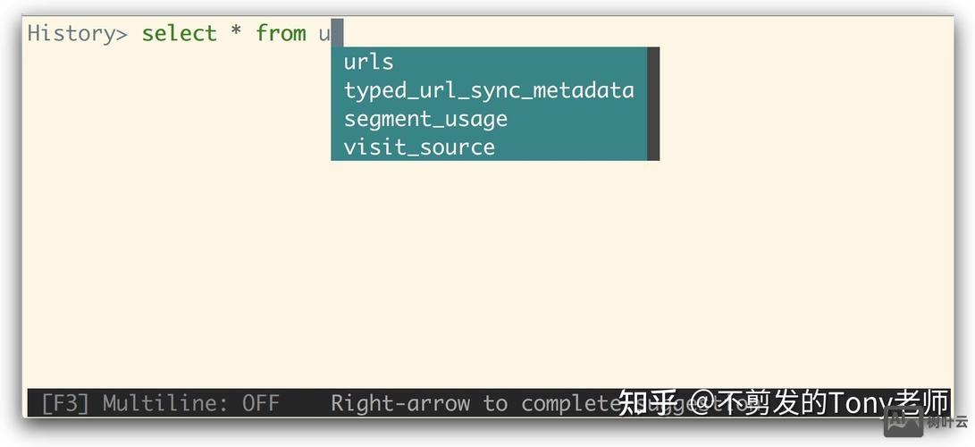Click the [F3] key label
Screen dimensions: 975x447
pos(65,403)
